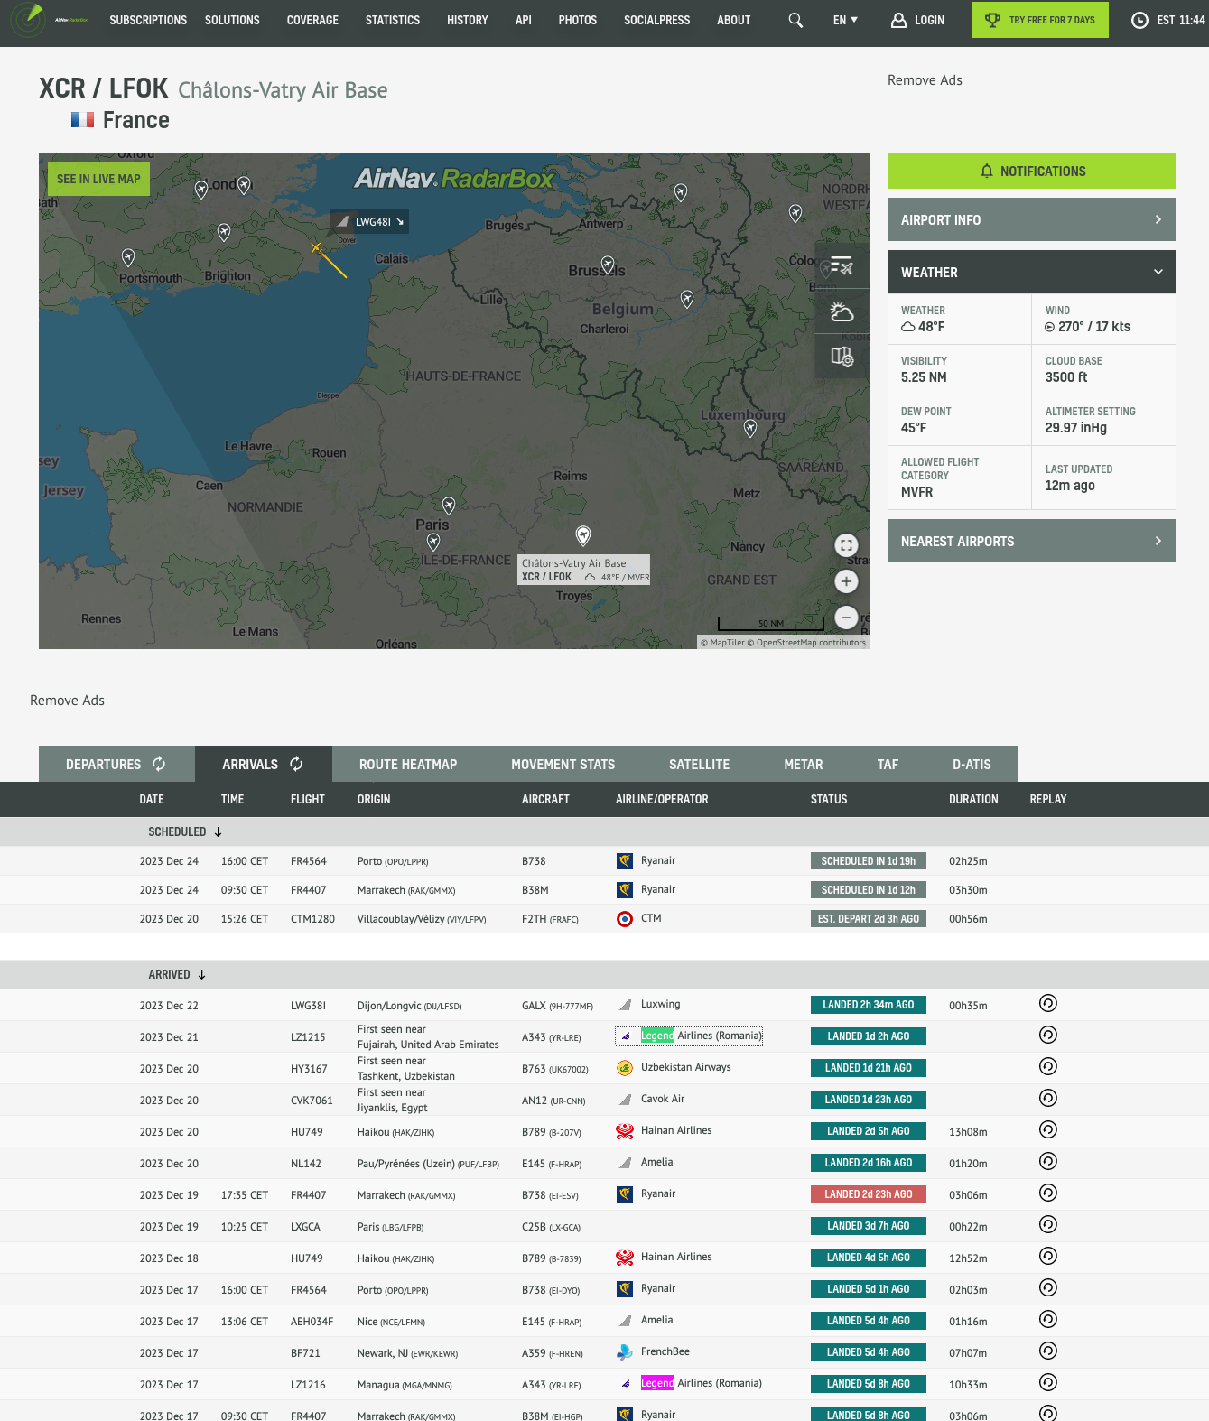Open the Solutions menu
The image size is (1209, 1421).
(232, 20)
